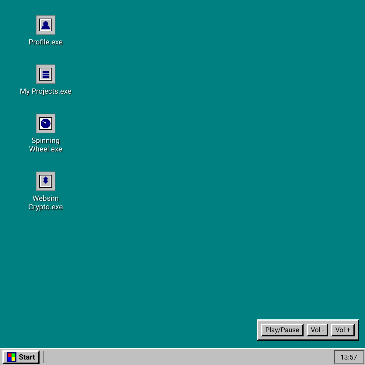Screen dimensions: 365x365
Task: Select the "Websim Crypto.exe" label text
Action: click(x=46, y=203)
